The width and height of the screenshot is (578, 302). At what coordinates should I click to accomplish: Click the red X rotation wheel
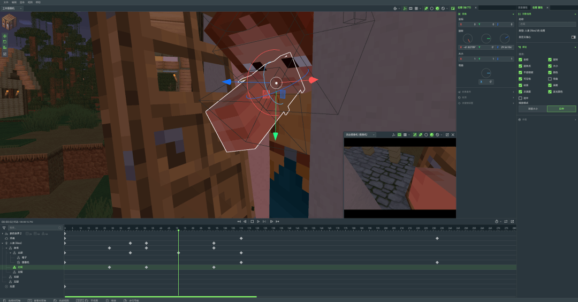tap(468, 39)
